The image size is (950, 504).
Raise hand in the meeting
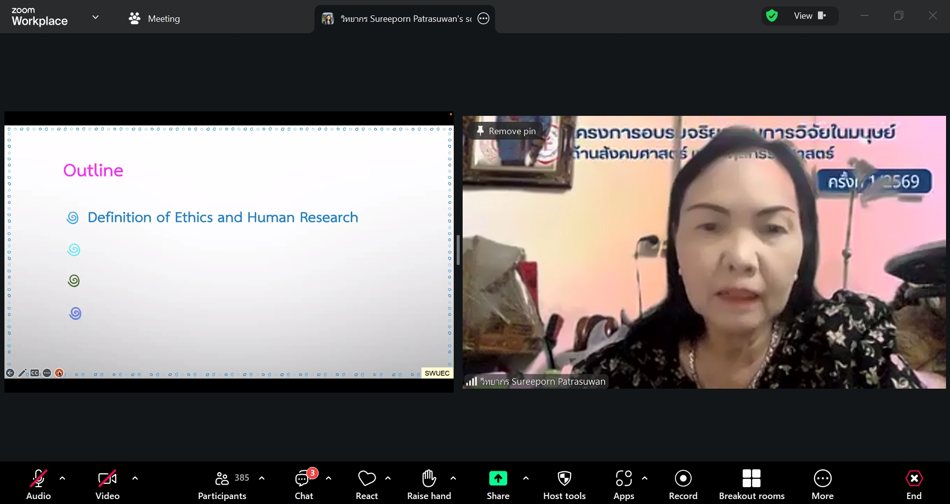(429, 485)
